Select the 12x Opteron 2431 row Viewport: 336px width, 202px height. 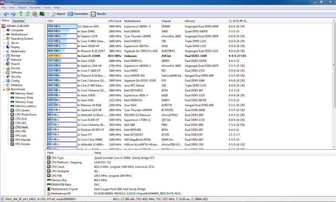coord(148,27)
